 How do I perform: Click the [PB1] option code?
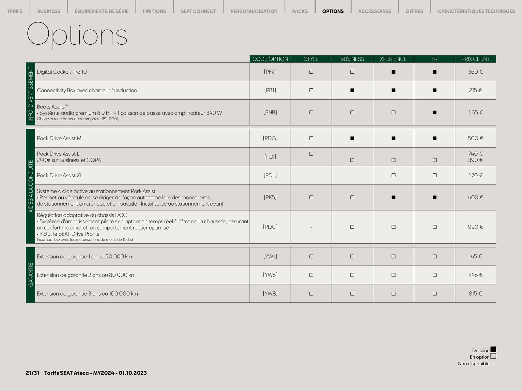tap(270, 90)
